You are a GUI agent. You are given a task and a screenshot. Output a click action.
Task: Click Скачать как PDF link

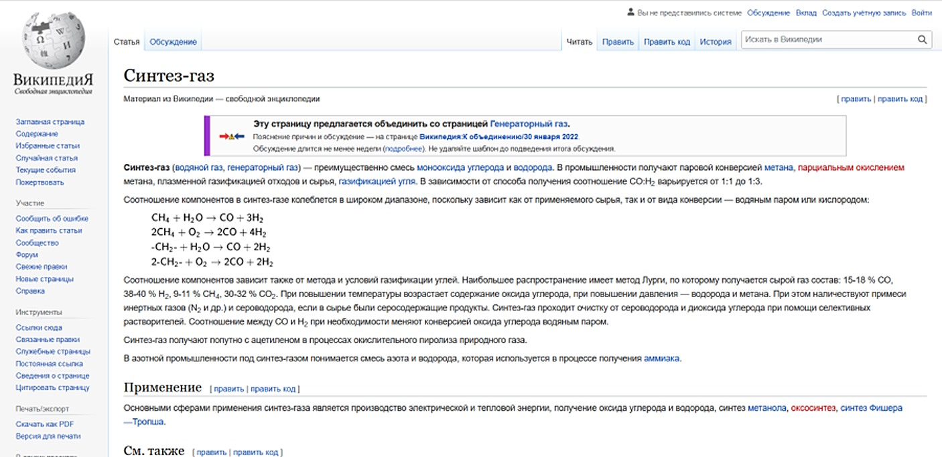click(x=45, y=424)
